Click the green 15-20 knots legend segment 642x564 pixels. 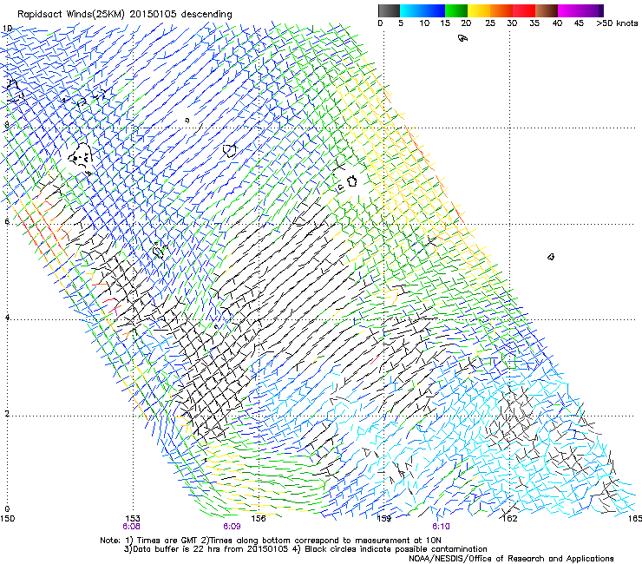(456, 10)
